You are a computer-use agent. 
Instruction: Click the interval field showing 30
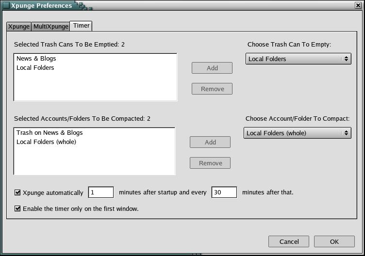(224, 192)
